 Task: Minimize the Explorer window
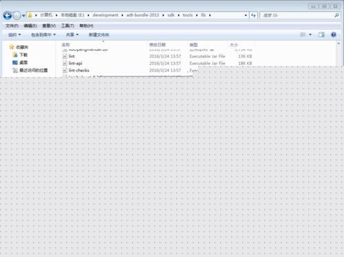pyautogui.click(x=313, y=6)
